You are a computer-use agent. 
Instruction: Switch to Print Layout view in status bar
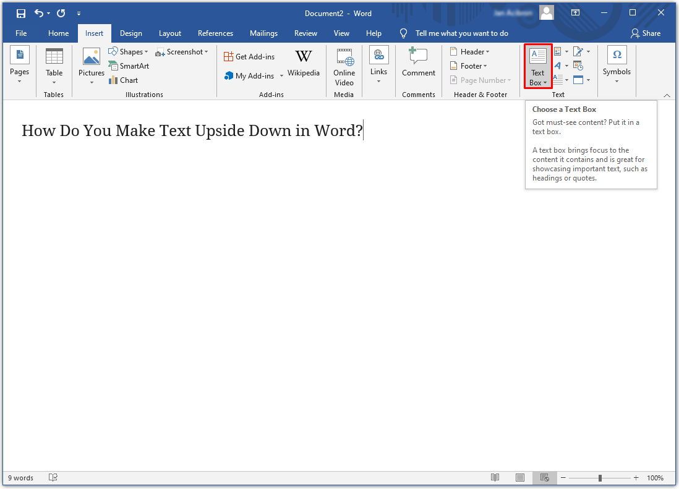[x=520, y=478]
